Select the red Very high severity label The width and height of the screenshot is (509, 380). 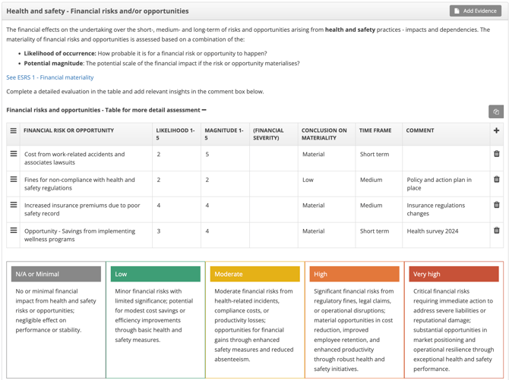tap(454, 274)
